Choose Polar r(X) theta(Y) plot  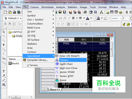tap(71, 56)
